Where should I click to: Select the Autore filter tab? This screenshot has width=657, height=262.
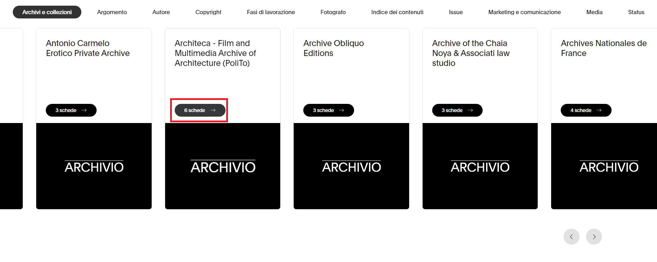[x=161, y=12]
